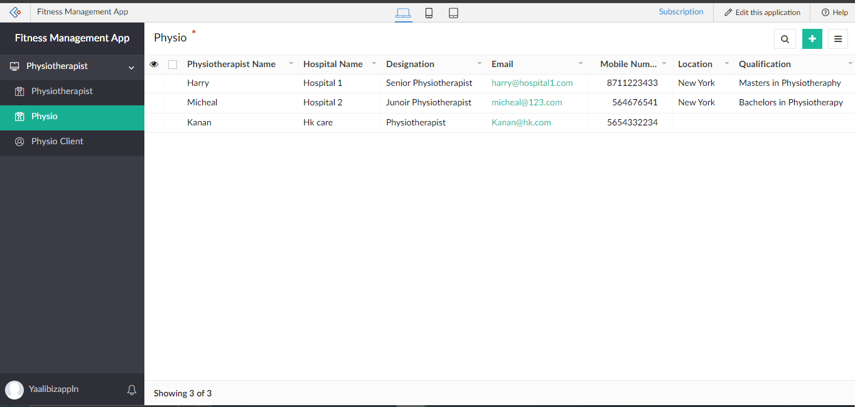The image size is (855, 407).
Task: Switch to tablet preview icon
Action: click(453, 13)
